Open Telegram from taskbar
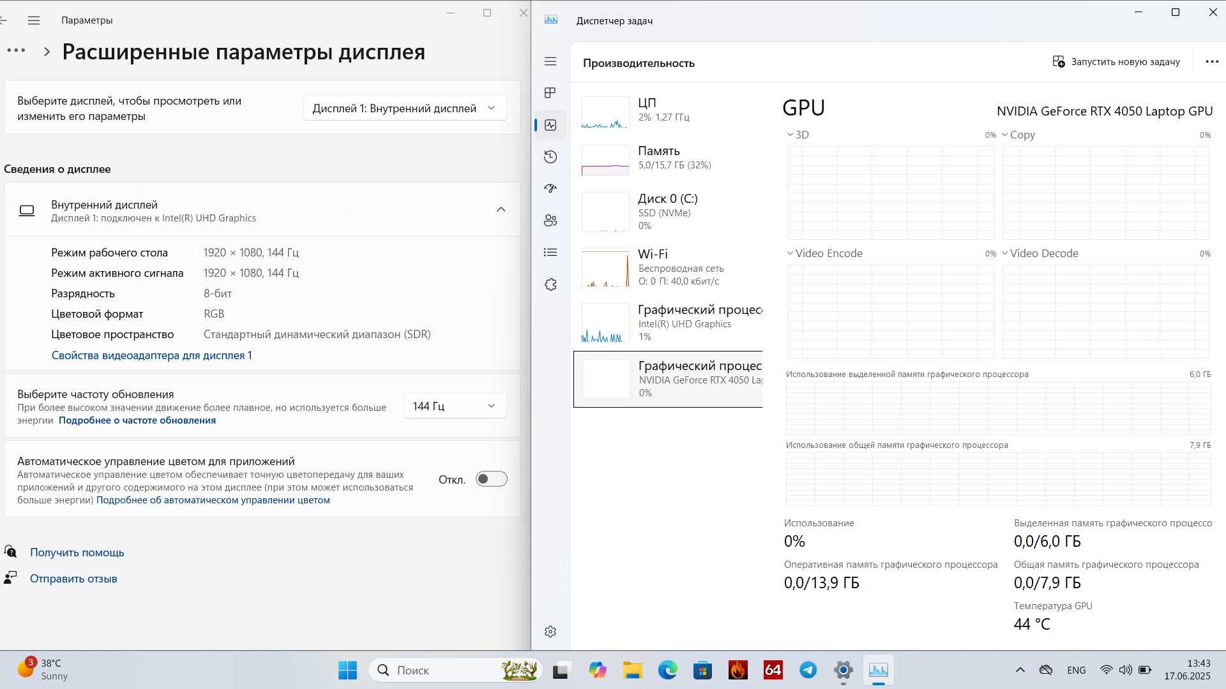Viewport: 1226px width, 689px height. click(808, 670)
